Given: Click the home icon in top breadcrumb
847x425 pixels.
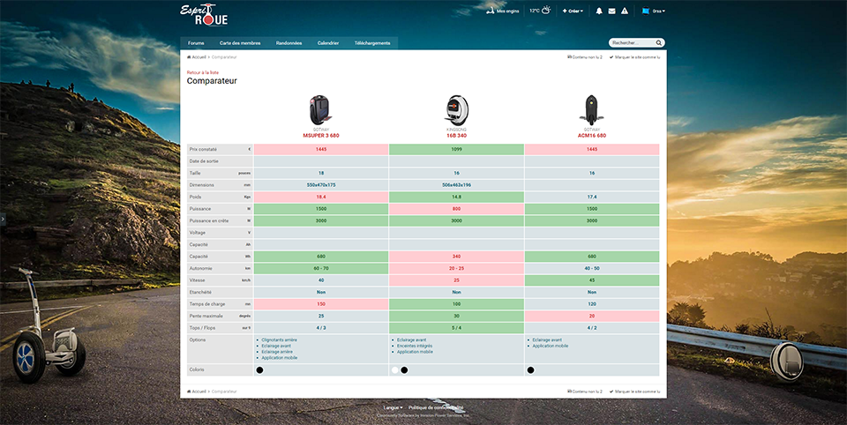Looking at the screenshot, I should pos(189,56).
